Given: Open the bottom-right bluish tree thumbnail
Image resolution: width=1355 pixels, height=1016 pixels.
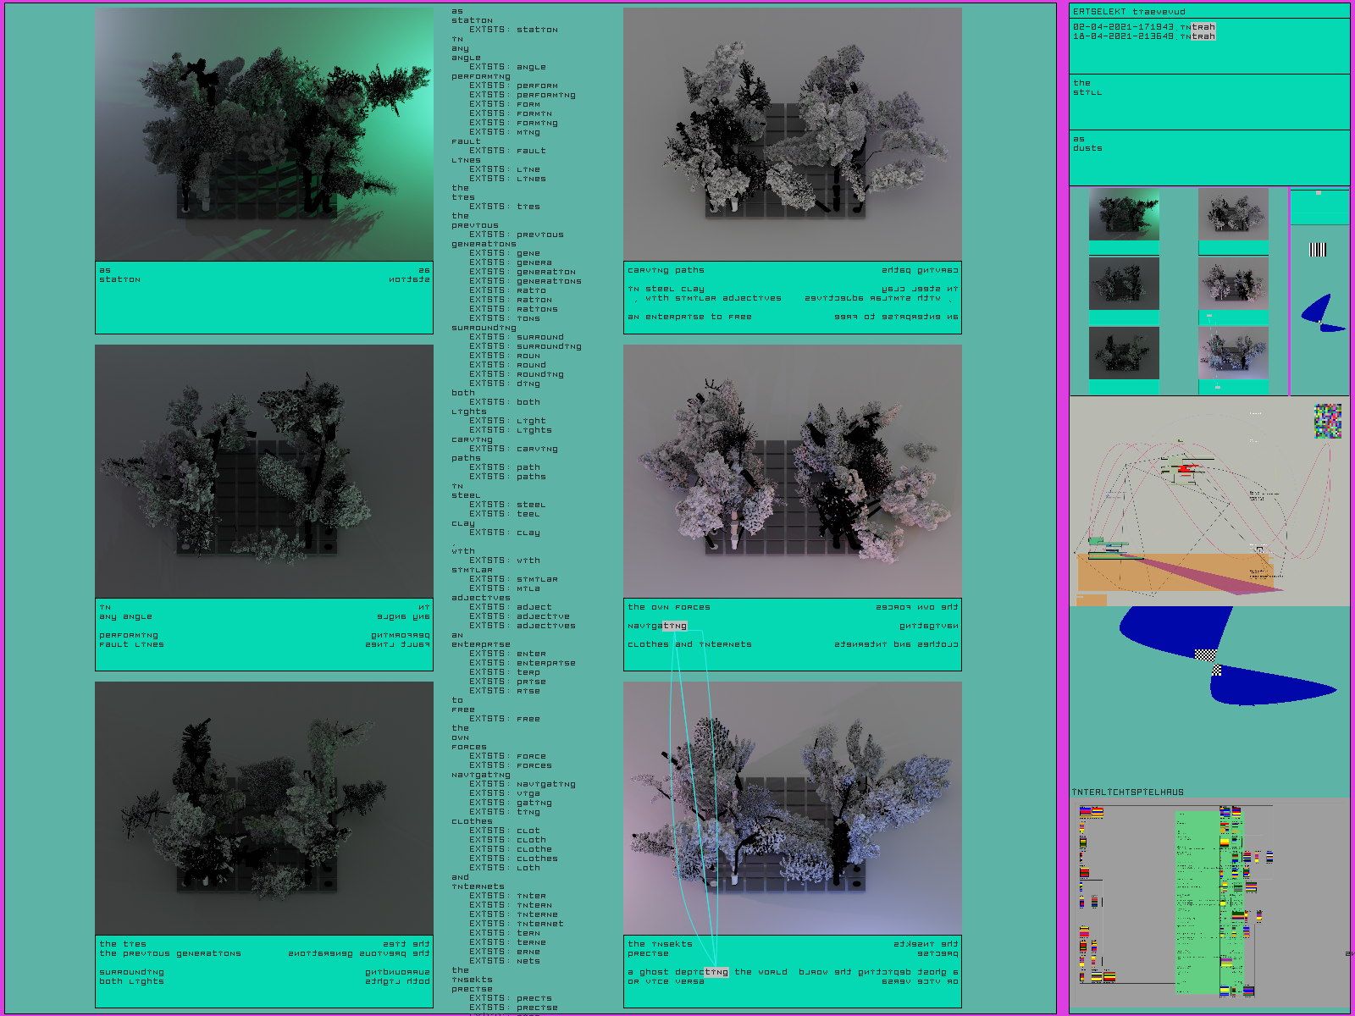Looking at the screenshot, I should coord(1233,353).
